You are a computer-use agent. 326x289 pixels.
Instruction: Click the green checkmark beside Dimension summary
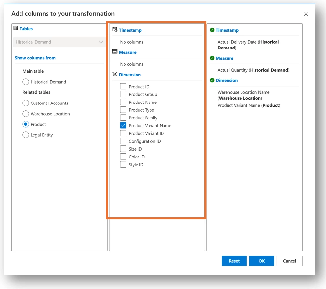[212, 80]
